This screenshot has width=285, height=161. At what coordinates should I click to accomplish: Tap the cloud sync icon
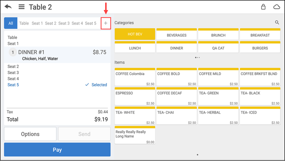[x=277, y=7]
